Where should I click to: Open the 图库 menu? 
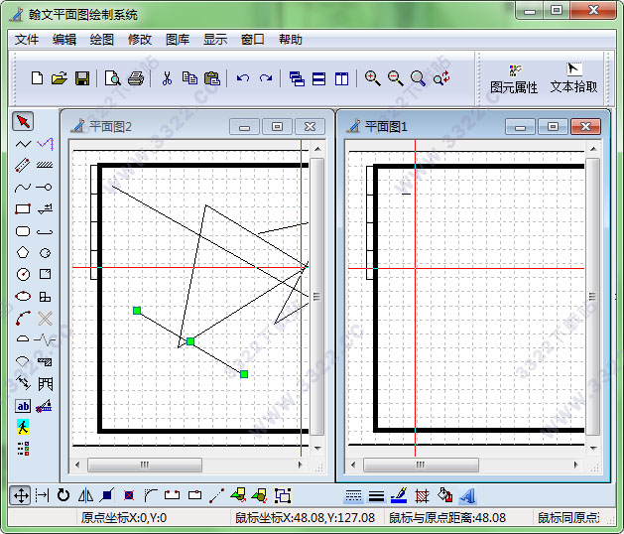(x=178, y=40)
